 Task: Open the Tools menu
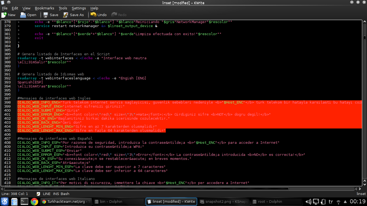(63, 8)
